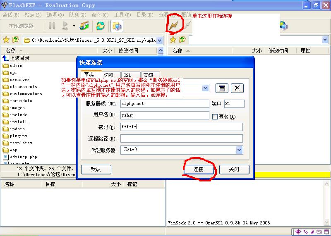
Task: Open the 工具 menu
Action: (x=122, y=15)
